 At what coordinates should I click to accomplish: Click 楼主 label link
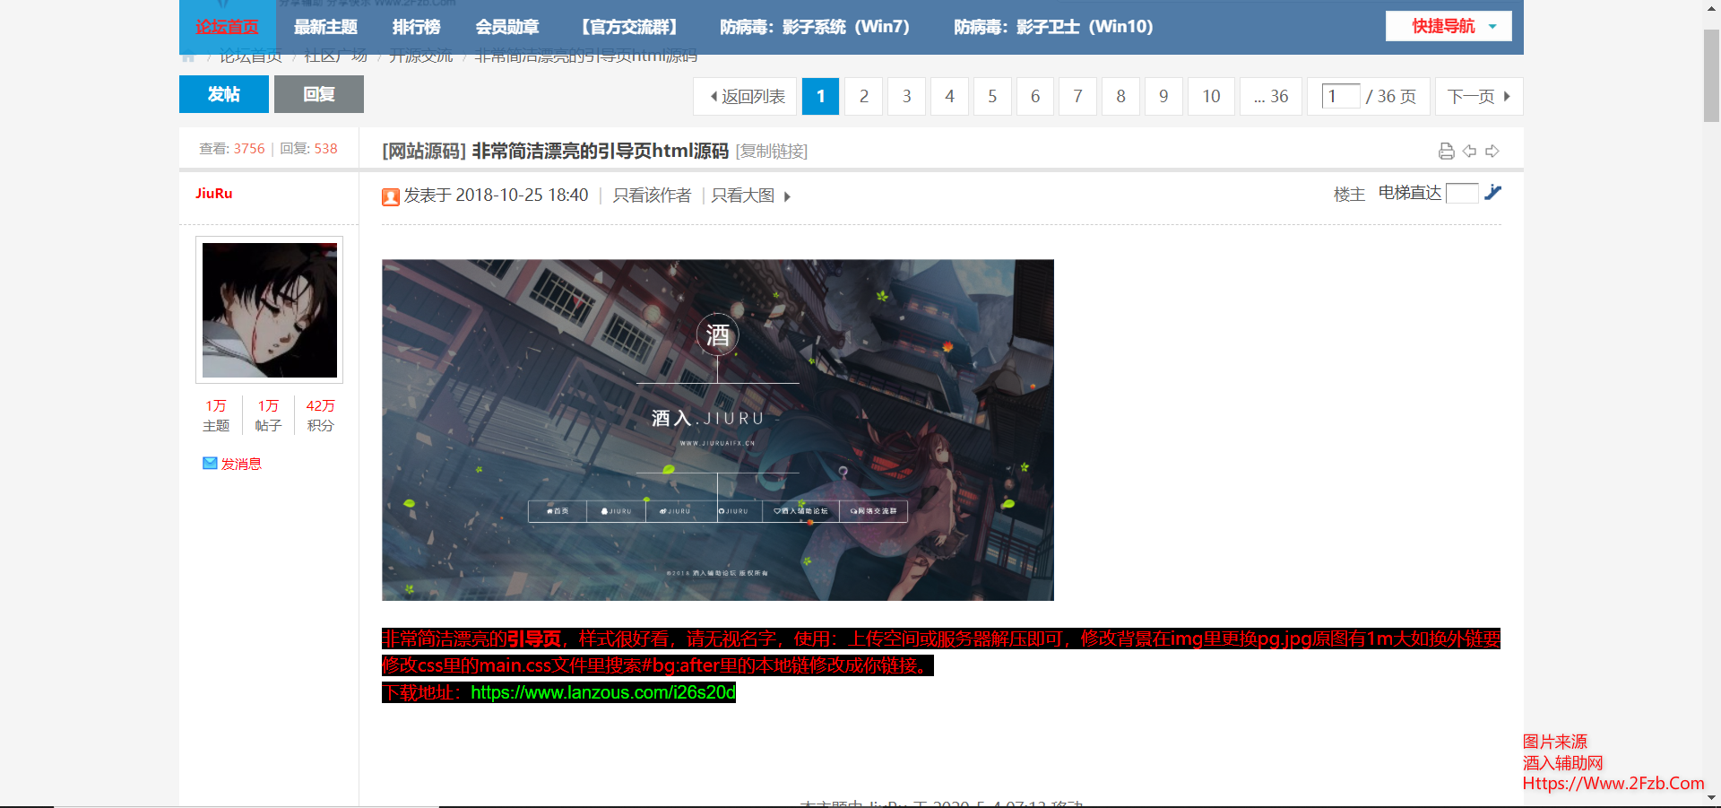tap(1349, 194)
